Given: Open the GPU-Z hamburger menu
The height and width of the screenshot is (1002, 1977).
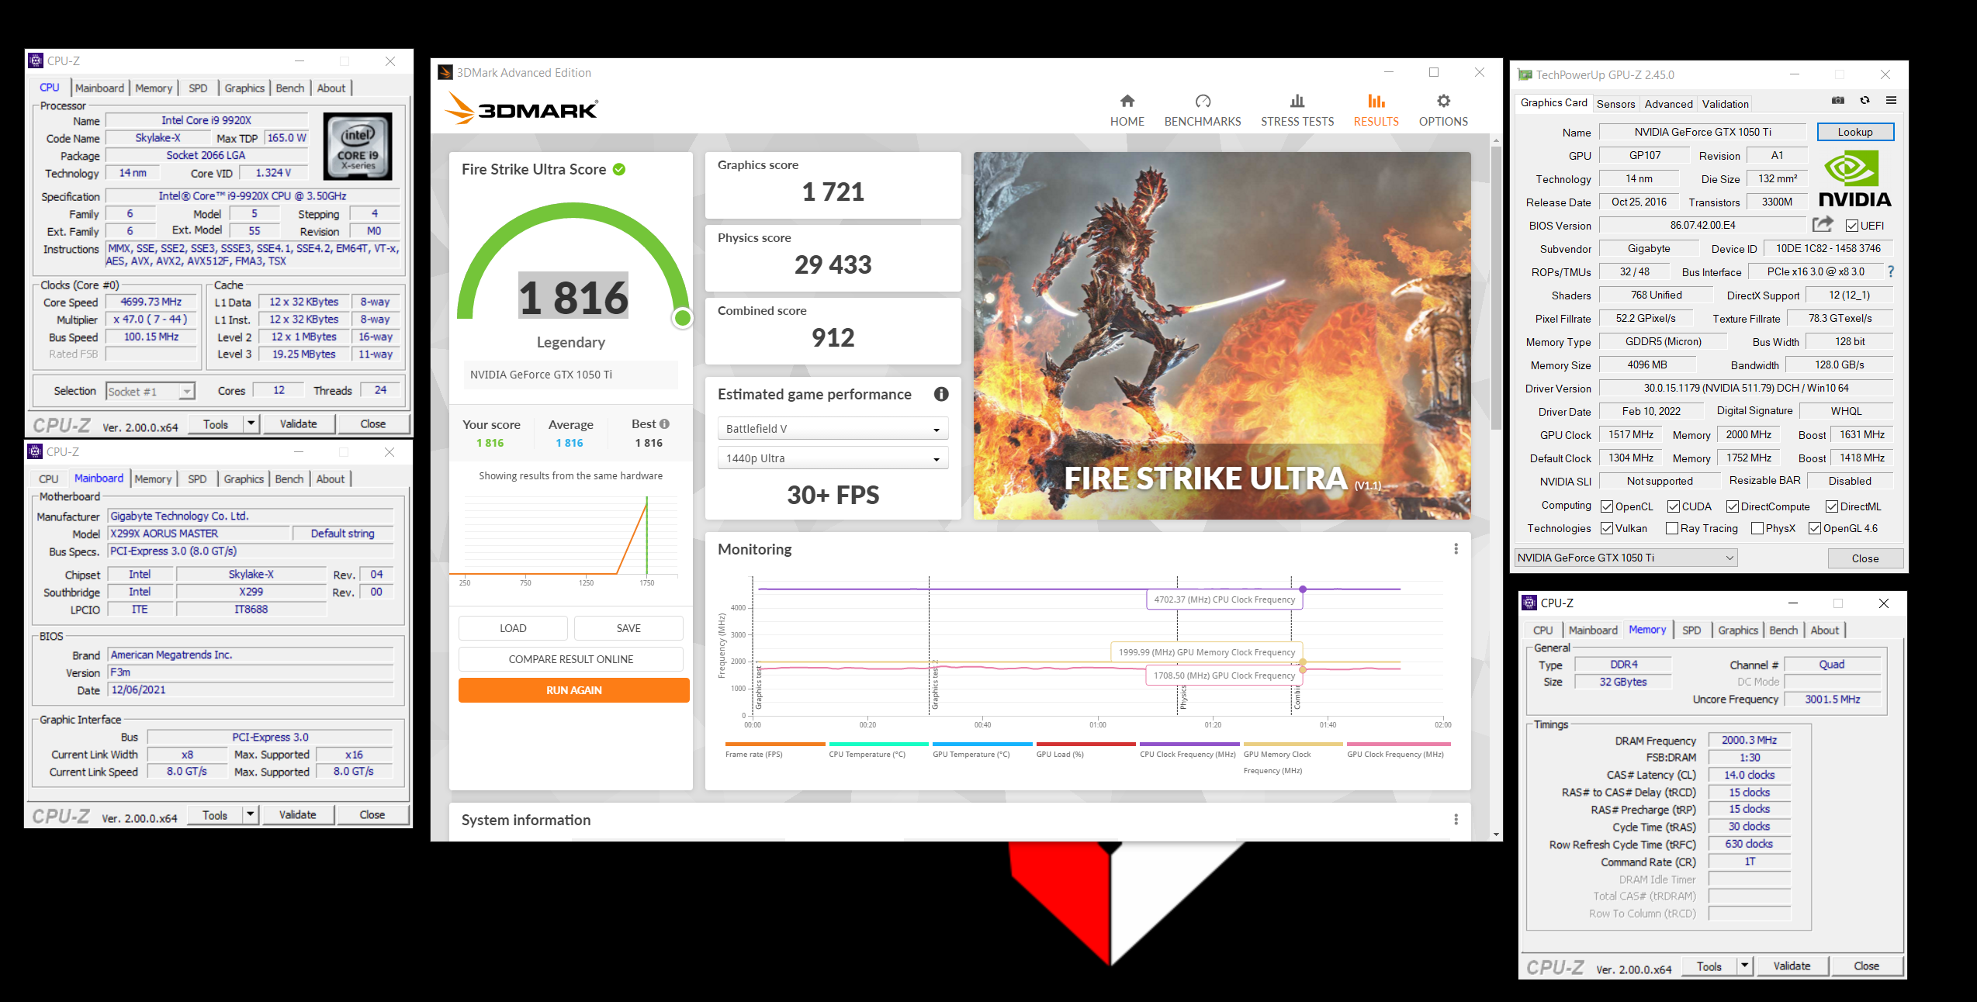Looking at the screenshot, I should [1891, 100].
